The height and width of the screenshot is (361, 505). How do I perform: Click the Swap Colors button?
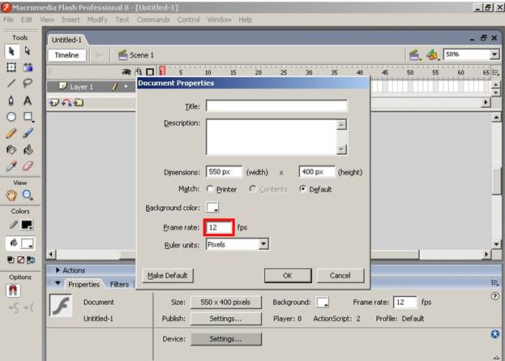31,260
